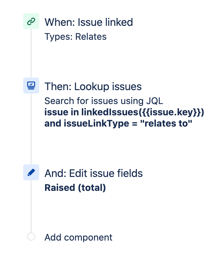The image size is (220, 279).
Task: Click Add component to add a new step
Action: [x=78, y=237]
